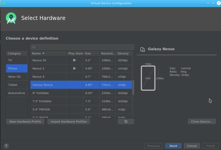Select the Automotive category
221x150 pixels.
[17, 93]
